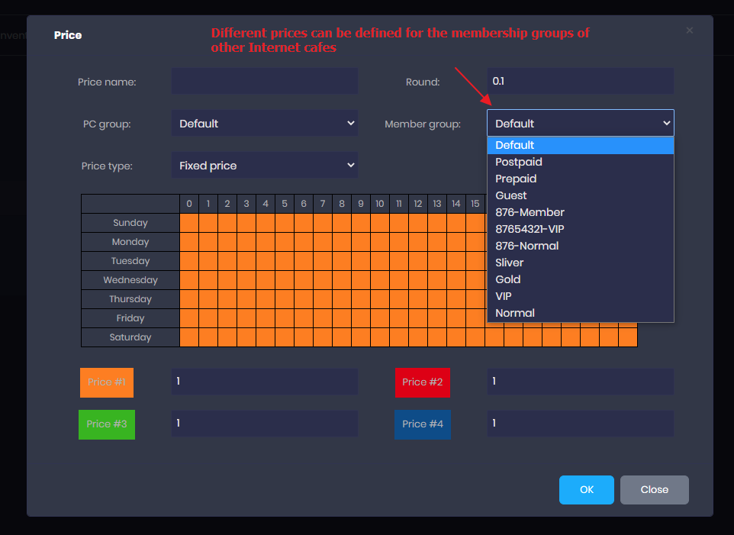
Task: Collapse the Member group dropdown
Action: coord(580,124)
